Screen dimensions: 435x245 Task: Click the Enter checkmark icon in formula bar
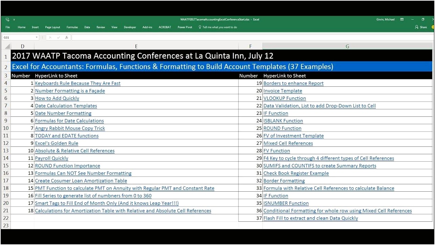tap(59, 37)
